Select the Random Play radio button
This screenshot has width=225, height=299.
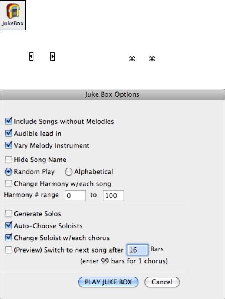click(9, 172)
